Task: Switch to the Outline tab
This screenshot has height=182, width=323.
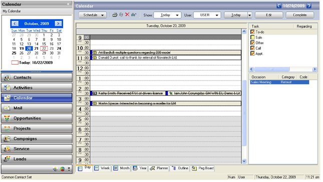Action: click(180, 168)
